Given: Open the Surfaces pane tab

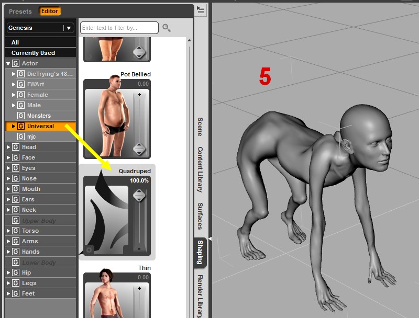Looking at the screenshot, I should tap(200, 216).
